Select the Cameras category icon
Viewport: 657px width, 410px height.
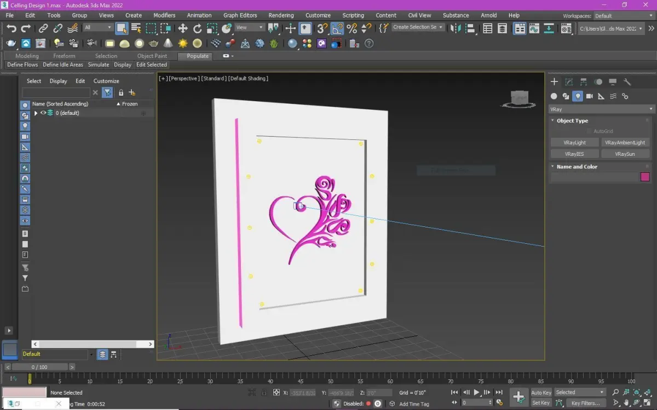589,96
